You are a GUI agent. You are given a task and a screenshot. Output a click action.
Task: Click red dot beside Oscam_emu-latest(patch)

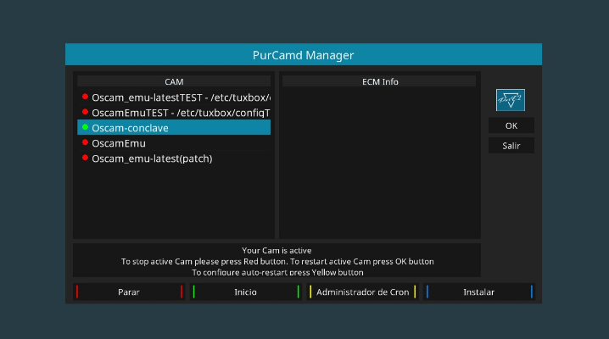pos(85,158)
